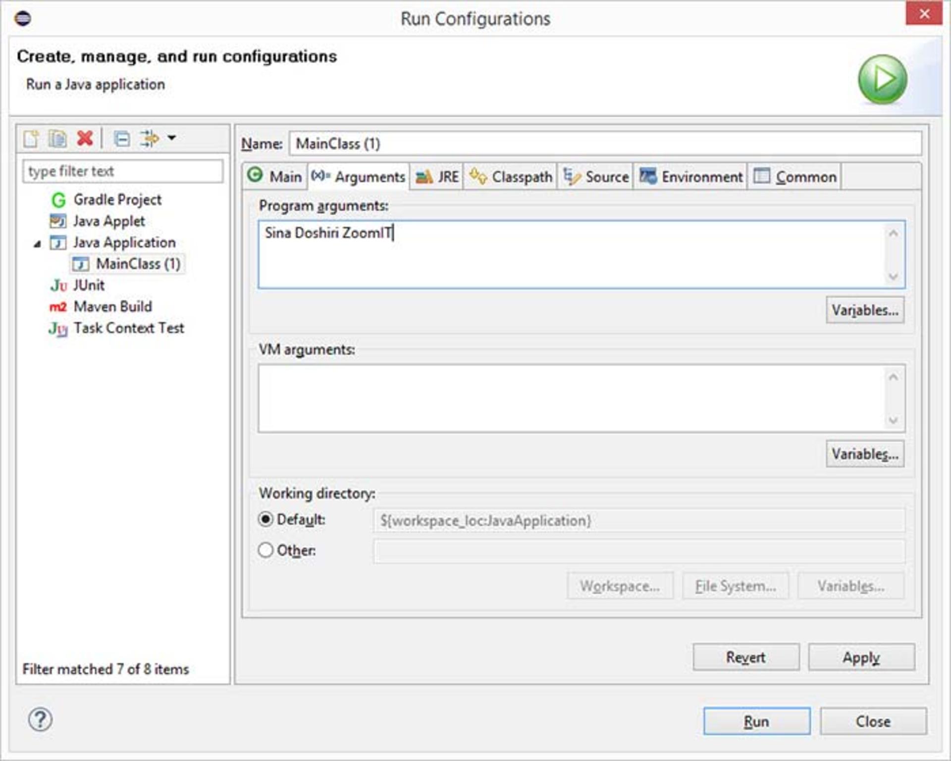The width and height of the screenshot is (951, 761).
Task: Select the MainClass (1) configuration
Action: (138, 264)
